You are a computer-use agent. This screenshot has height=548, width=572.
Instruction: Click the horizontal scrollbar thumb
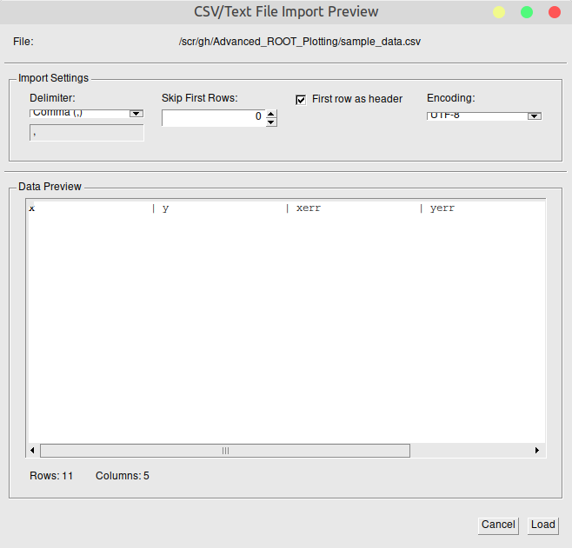(x=224, y=451)
